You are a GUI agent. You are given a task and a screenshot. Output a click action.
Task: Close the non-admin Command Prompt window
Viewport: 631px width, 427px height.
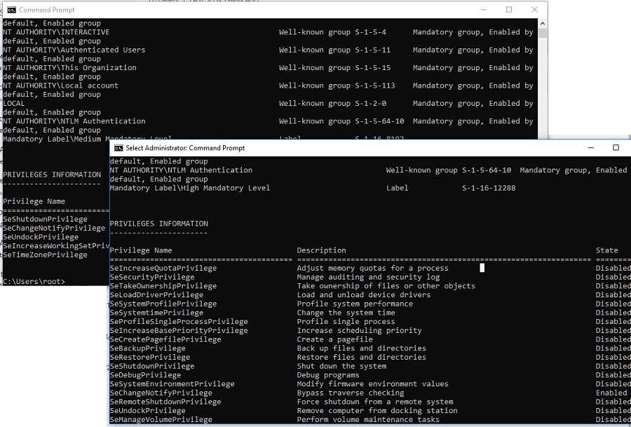point(535,10)
